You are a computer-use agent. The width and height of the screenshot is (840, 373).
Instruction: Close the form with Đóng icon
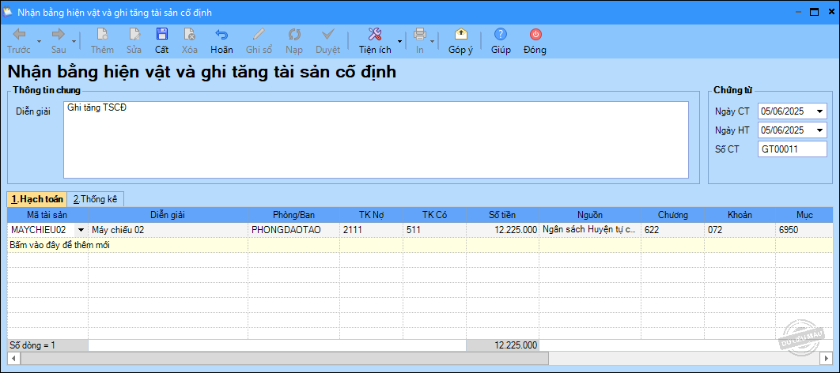pos(535,35)
